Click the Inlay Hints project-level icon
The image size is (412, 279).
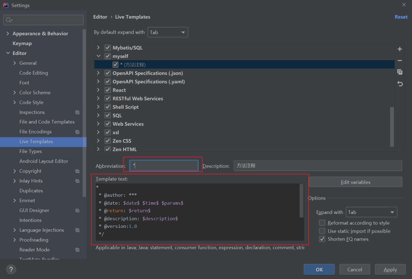[77, 181]
